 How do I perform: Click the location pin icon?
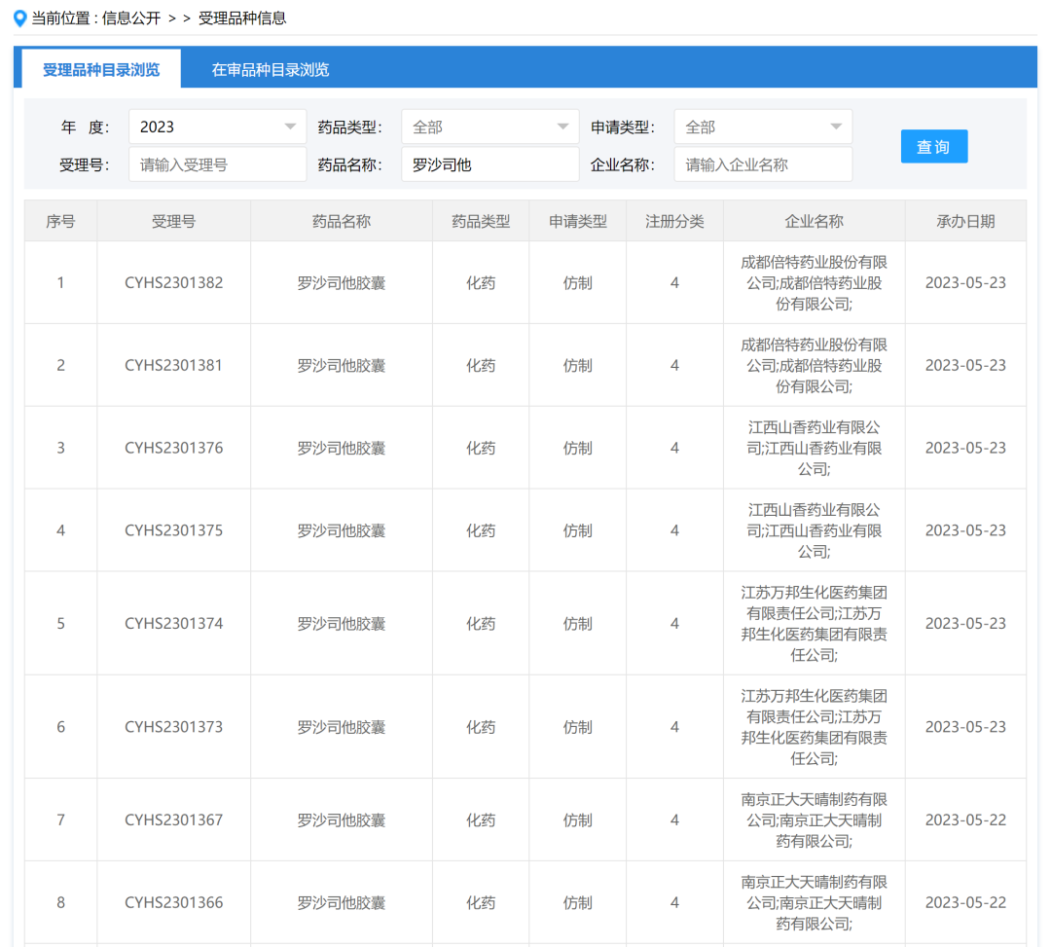tap(19, 18)
